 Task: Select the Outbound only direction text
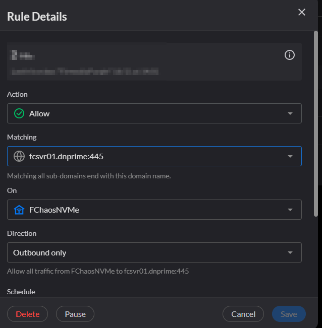(x=39, y=252)
